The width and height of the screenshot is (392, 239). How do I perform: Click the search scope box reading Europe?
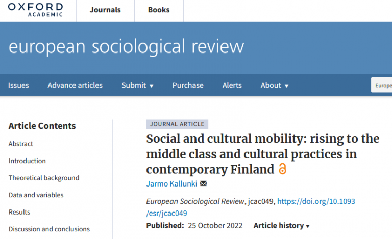point(381,85)
